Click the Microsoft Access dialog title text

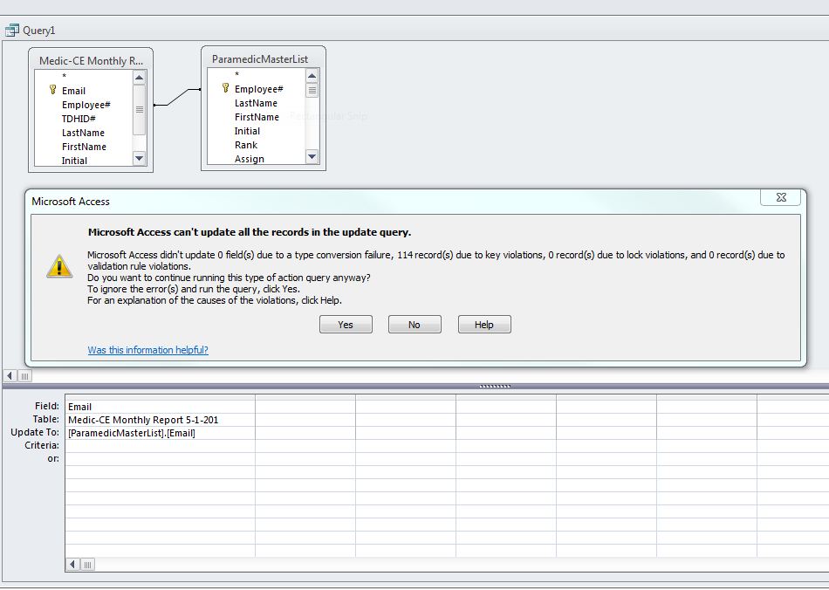[x=71, y=202]
